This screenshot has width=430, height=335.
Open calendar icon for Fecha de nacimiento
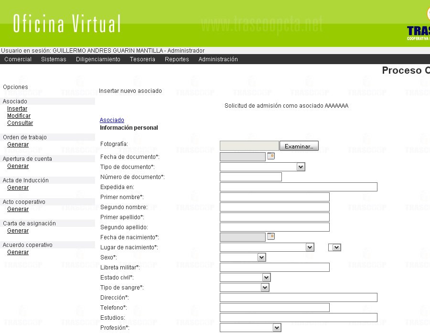271,236
